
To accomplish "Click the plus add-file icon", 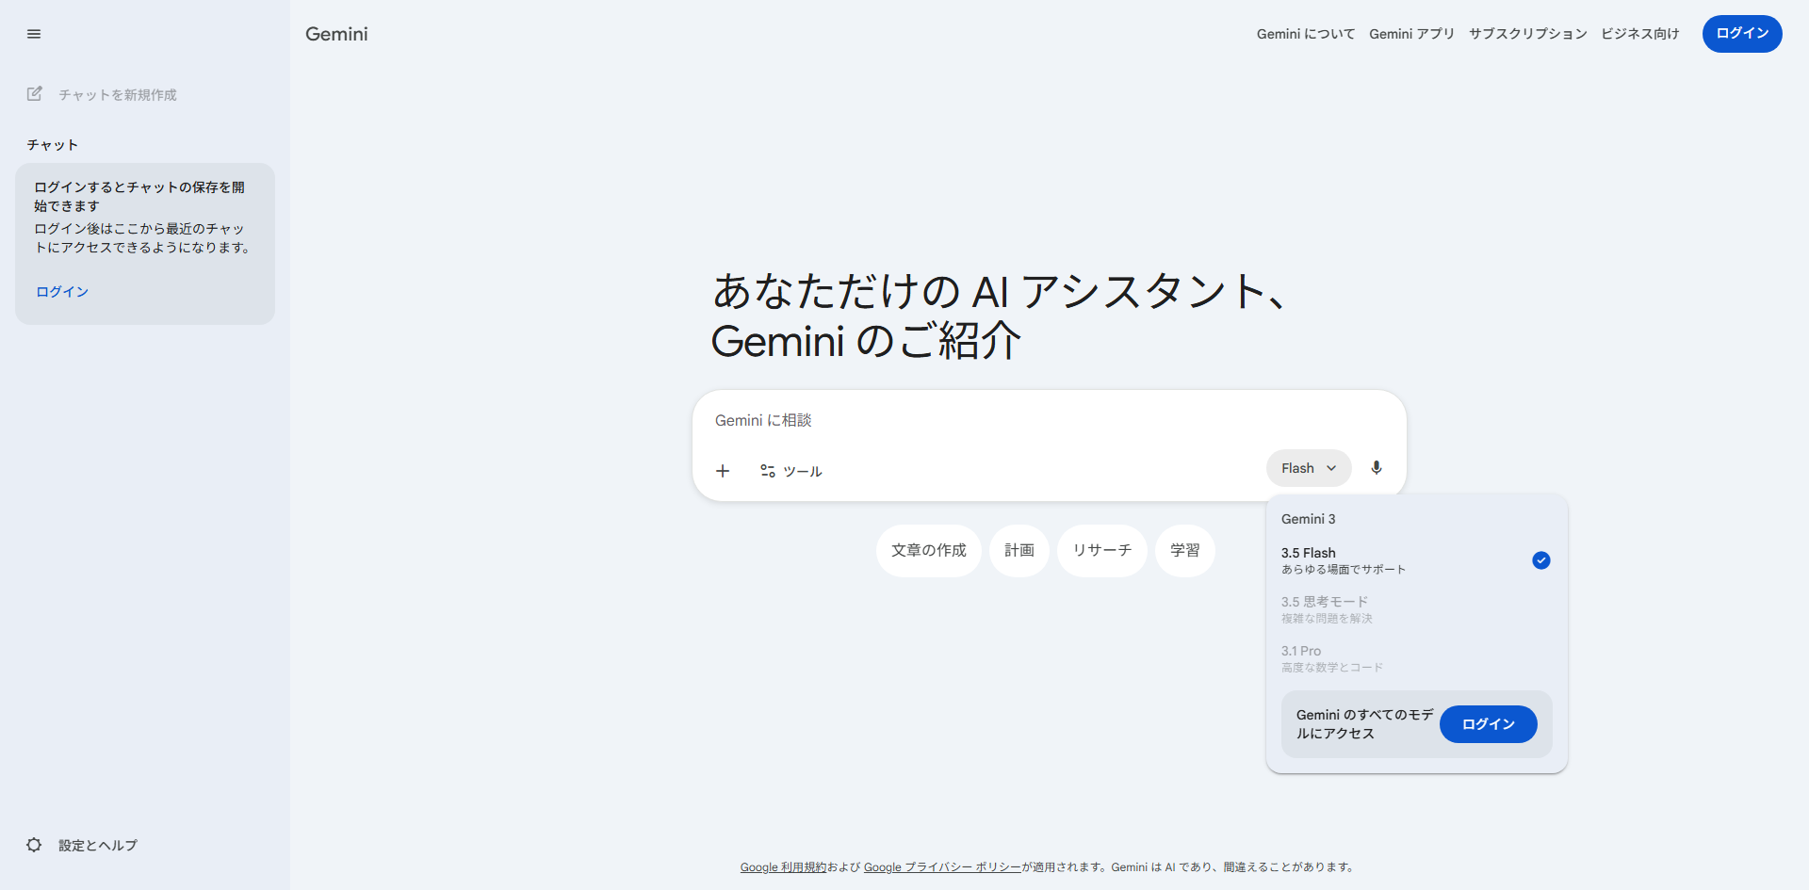I will tap(723, 471).
